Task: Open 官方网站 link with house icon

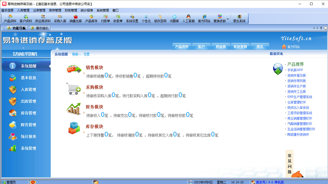Action: pyautogui.click(x=291, y=47)
